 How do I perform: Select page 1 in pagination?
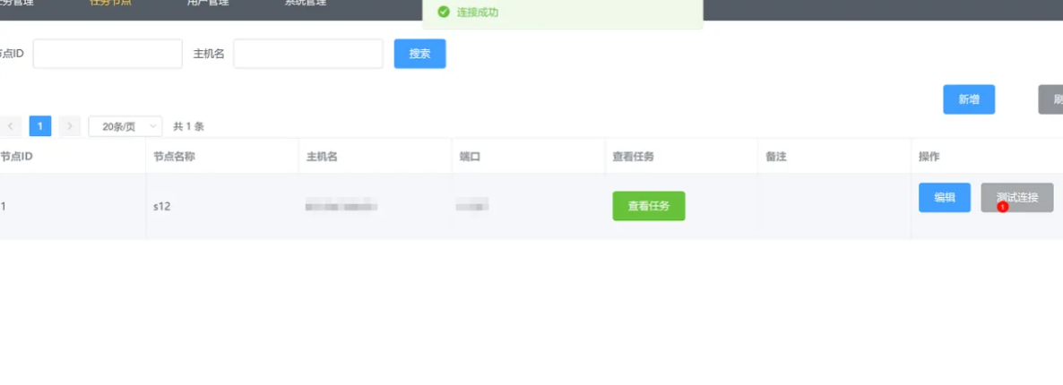click(40, 126)
